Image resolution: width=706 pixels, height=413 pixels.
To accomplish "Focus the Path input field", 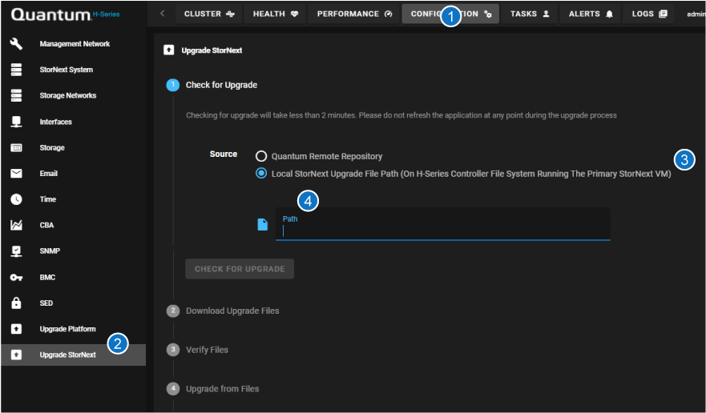I will (443, 224).
